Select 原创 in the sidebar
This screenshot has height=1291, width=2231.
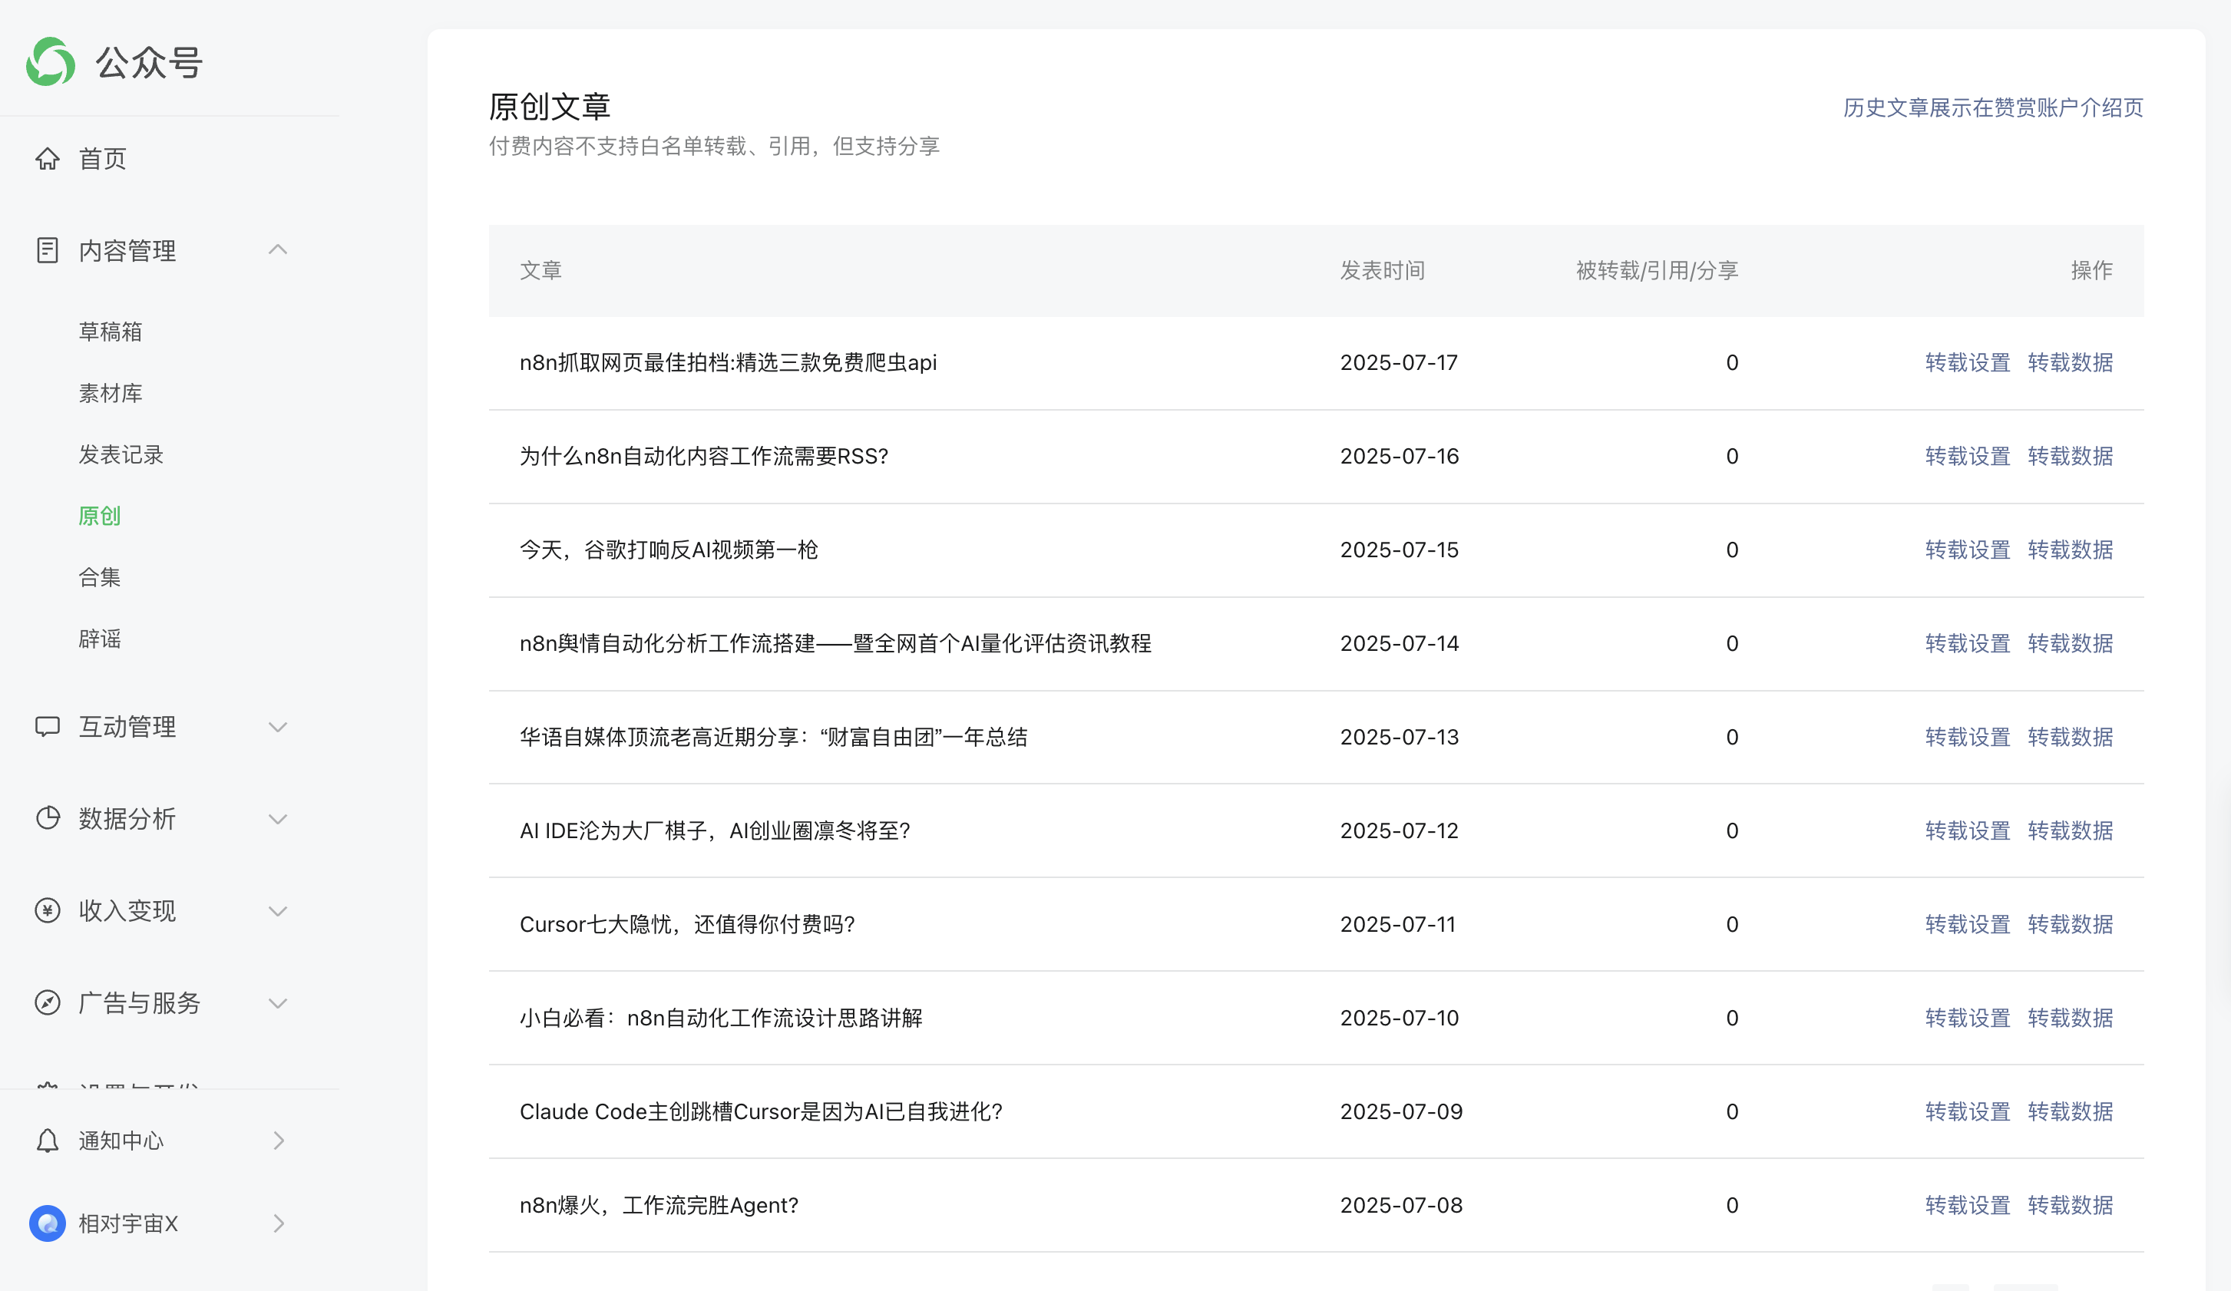tap(99, 515)
